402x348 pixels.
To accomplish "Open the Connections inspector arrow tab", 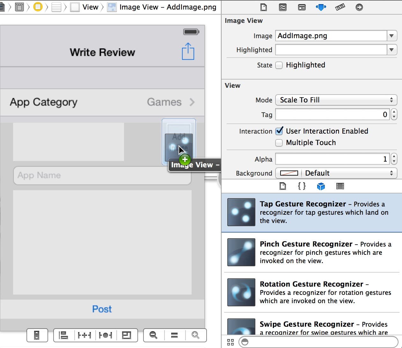I will point(359,7).
